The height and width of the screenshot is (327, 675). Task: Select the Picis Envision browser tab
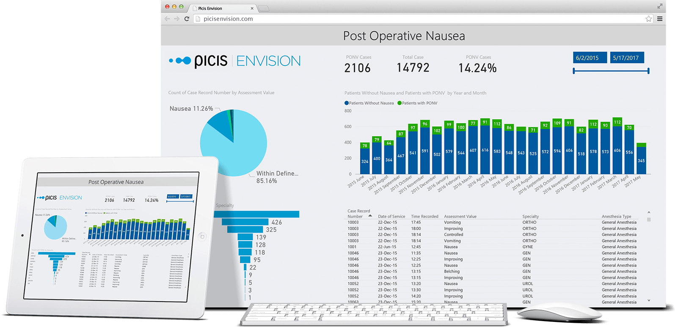pyautogui.click(x=220, y=8)
